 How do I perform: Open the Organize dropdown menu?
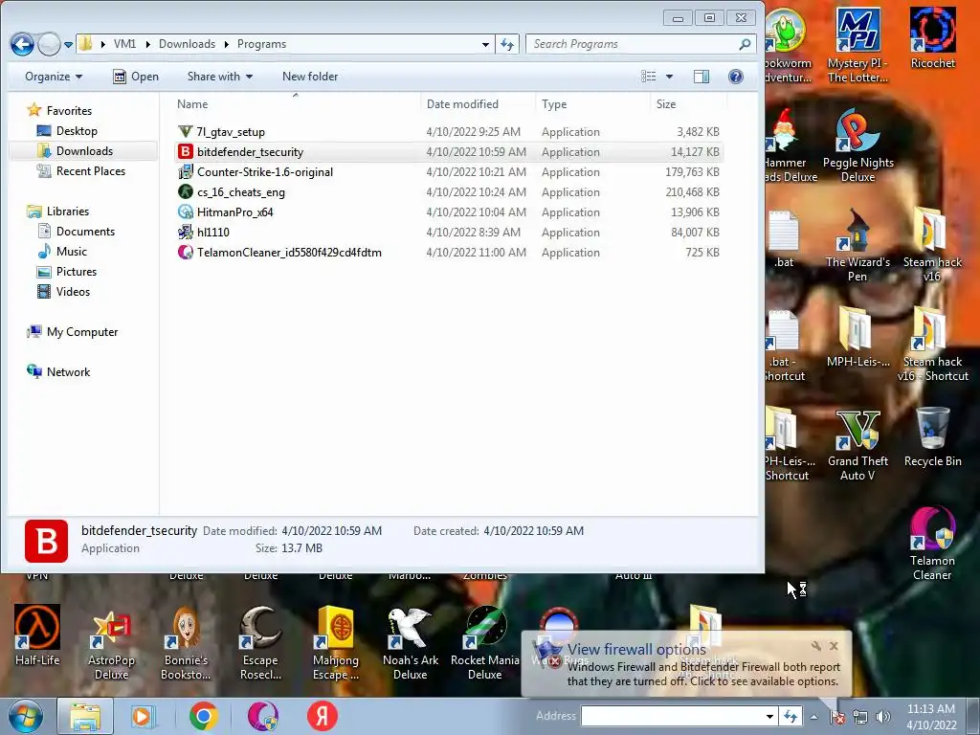pyautogui.click(x=54, y=77)
